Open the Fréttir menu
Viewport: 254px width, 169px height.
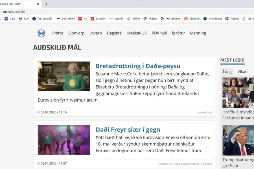pos(58,33)
